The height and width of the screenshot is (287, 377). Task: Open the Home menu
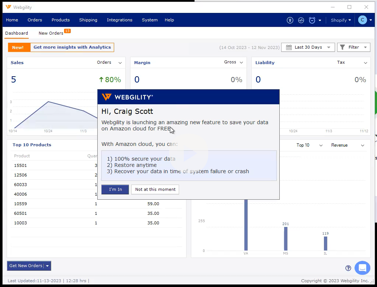point(12,20)
